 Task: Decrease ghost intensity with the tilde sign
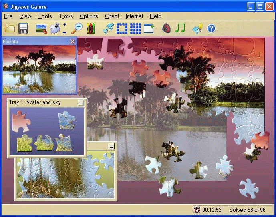point(64,32)
